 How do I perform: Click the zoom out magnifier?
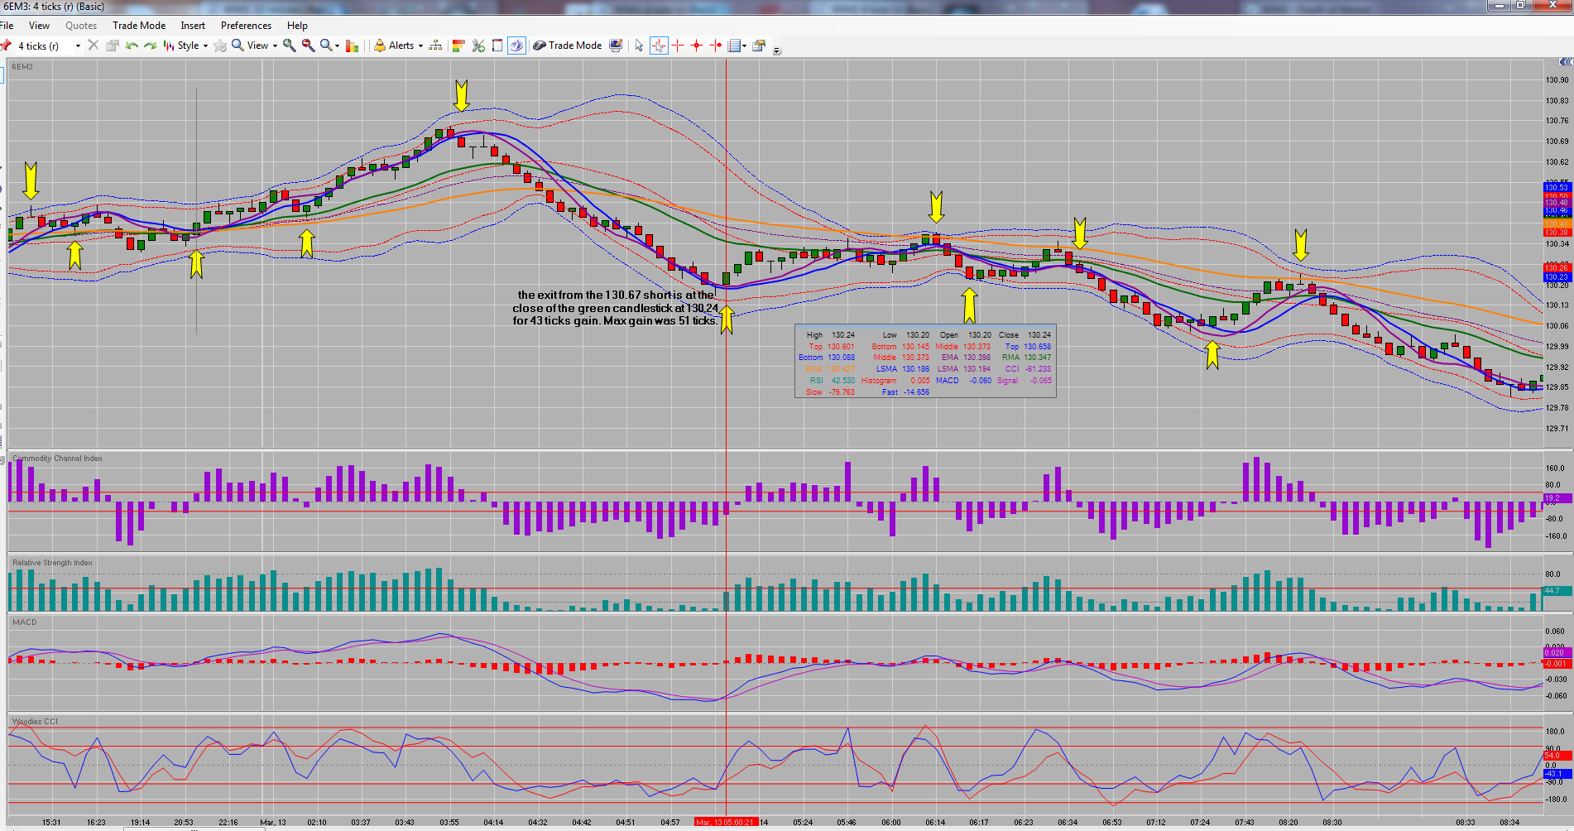[x=308, y=46]
